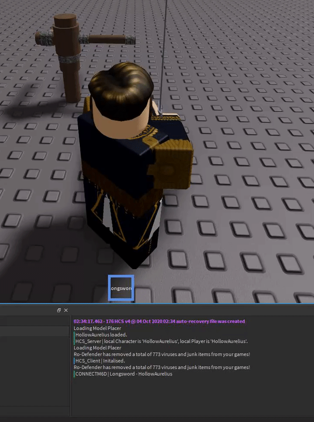Click the panel undock/float icon
Screen dimensions: 314x422
click(59, 310)
